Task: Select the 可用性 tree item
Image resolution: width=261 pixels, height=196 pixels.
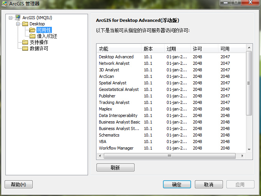Action: 44,30
